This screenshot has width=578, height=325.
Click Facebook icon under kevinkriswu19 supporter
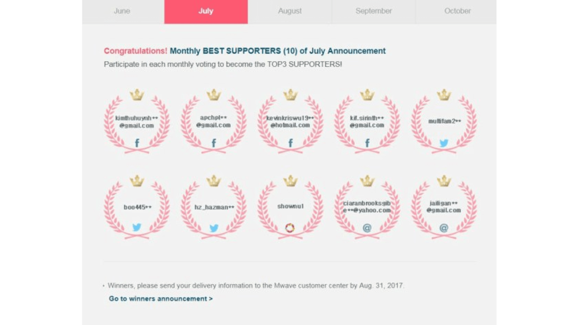tap(290, 143)
